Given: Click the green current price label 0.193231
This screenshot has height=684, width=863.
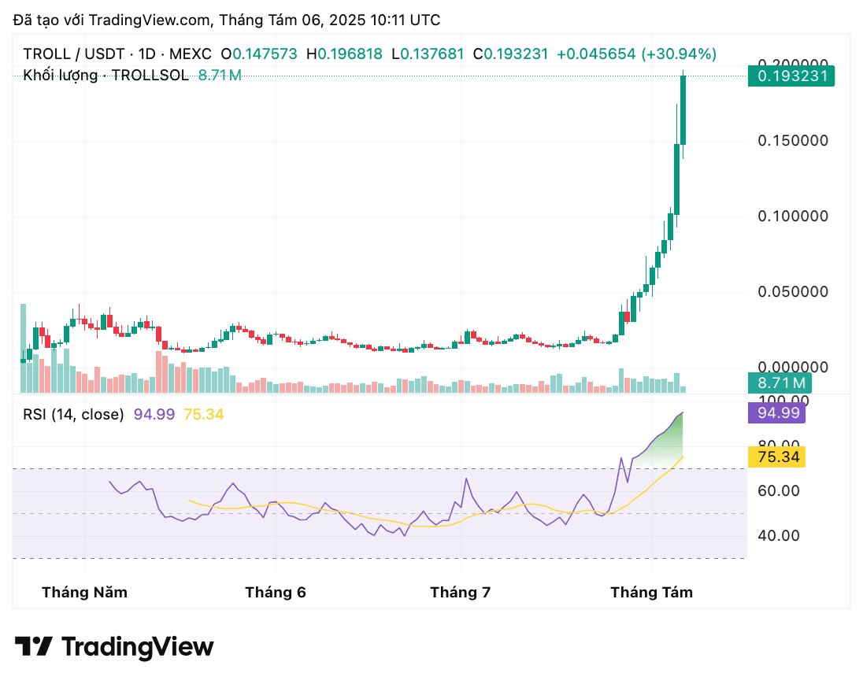Looking at the screenshot, I should [791, 76].
